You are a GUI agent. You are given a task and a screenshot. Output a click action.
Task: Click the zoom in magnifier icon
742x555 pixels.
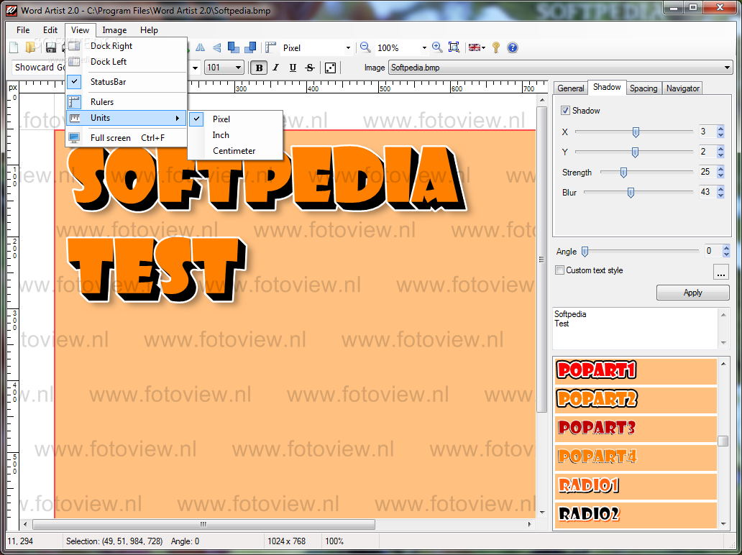437,47
